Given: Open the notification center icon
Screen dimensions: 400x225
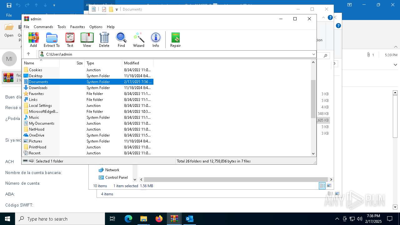Looking at the screenshot, I should point(389,219).
